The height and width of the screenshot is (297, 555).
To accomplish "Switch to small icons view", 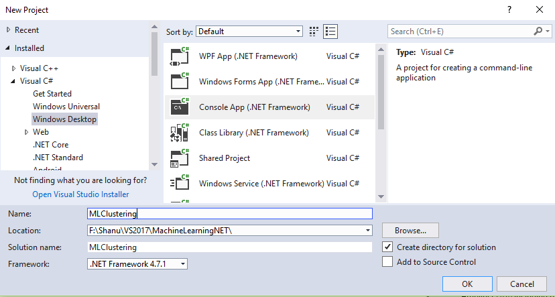I will click(314, 32).
